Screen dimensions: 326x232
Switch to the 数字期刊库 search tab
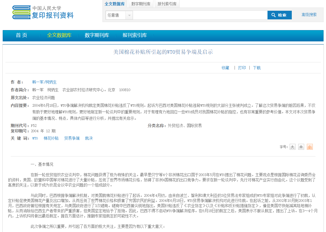point(141,4)
